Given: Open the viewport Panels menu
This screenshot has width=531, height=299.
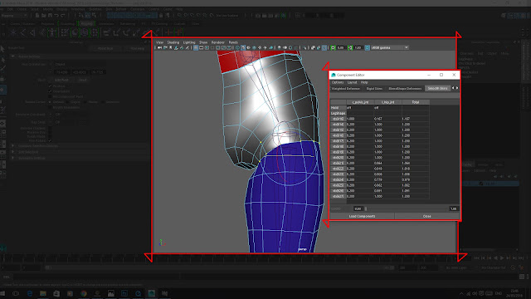Looking at the screenshot, I should pyautogui.click(x=233, y=42).
